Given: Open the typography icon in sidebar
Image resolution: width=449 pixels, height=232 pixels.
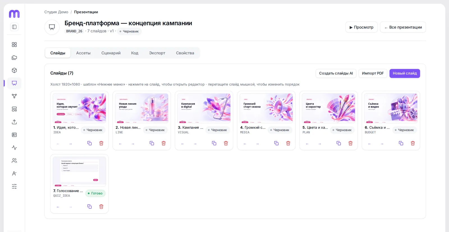Looking at the screenshot, I should (14, 173).
